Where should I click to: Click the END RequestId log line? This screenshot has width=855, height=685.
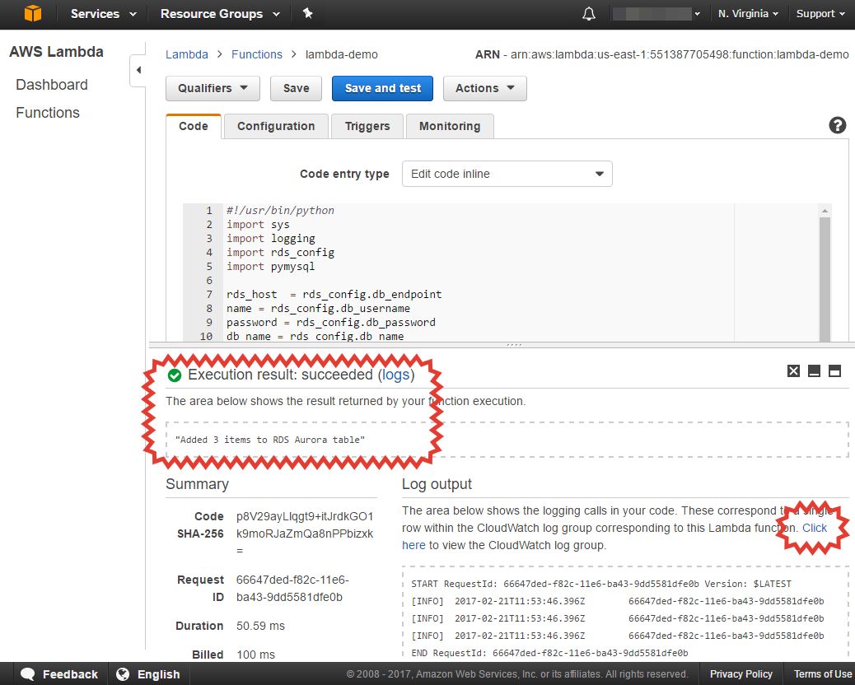pyautogui.click(x=549, y=653)
